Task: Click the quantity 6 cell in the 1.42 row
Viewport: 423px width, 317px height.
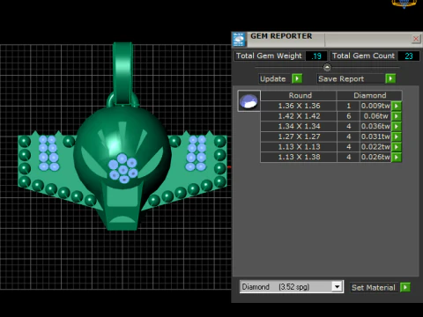Action: click(x=349, y=116)
